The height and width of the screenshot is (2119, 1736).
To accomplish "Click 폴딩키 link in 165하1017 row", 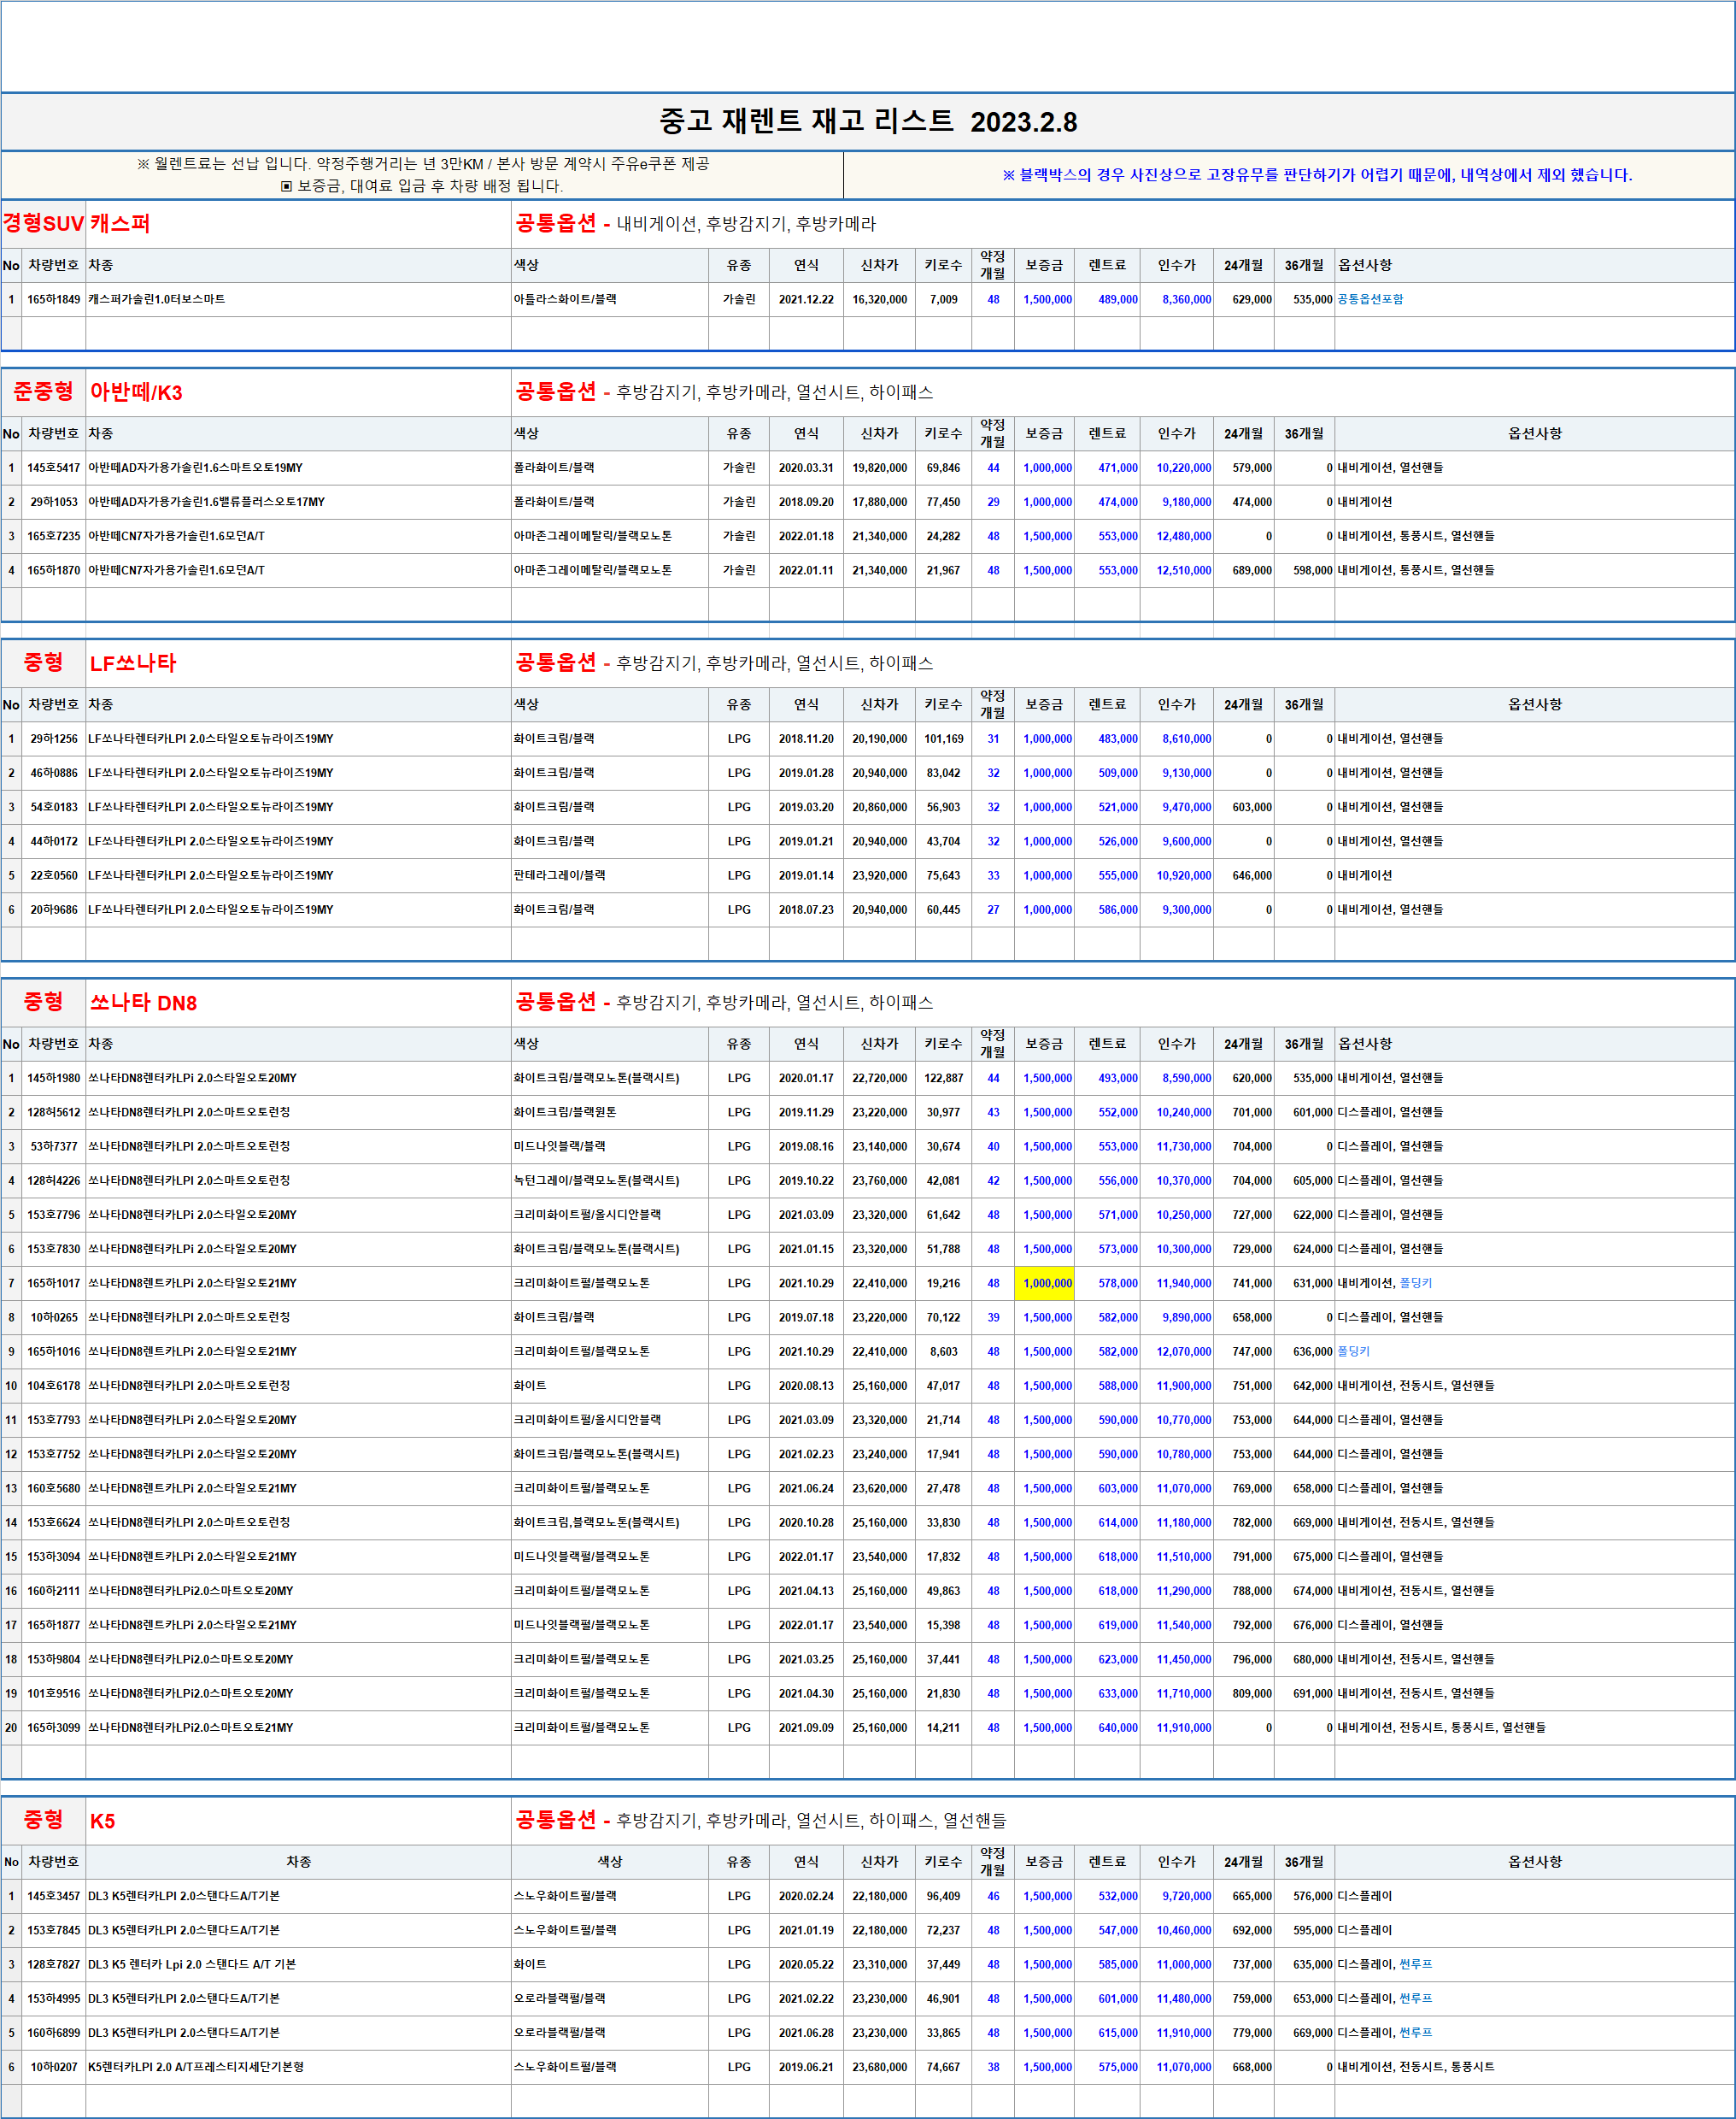I will (x=1415, y=1283).
